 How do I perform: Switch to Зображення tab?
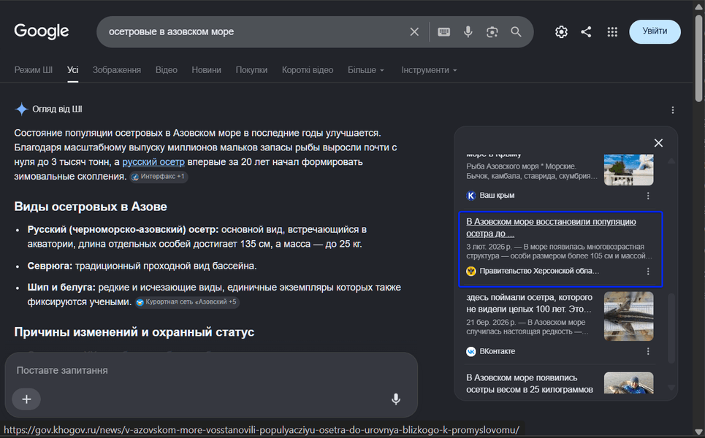pyautogui.click(x=117, y=70)
